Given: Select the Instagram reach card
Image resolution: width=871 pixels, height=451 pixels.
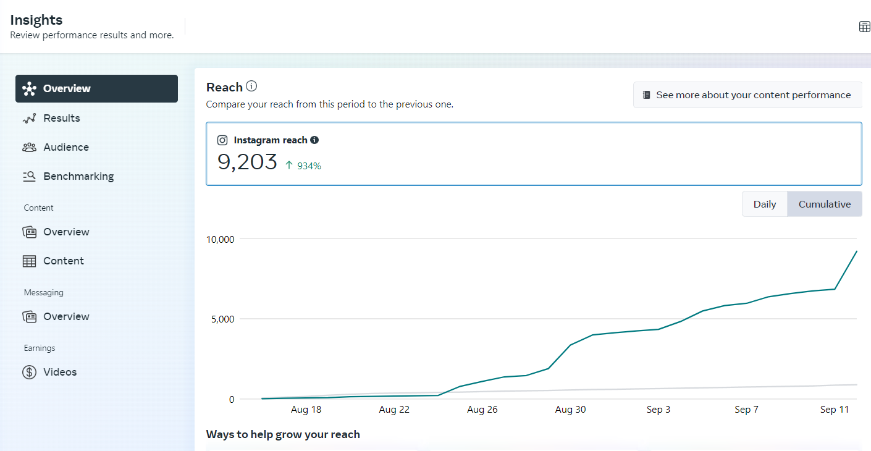Looking at the screenshot, I should tap(534, 154).
